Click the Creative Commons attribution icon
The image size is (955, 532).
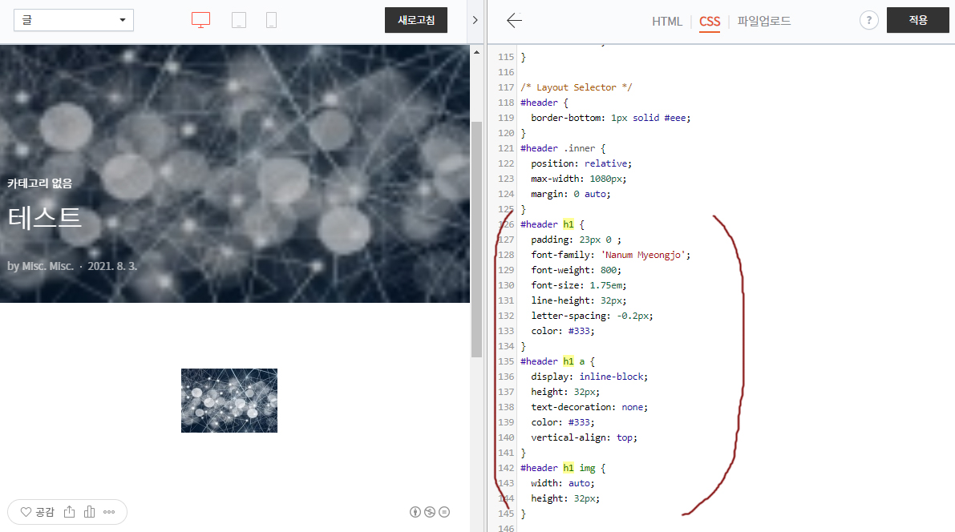click(415, 512)
